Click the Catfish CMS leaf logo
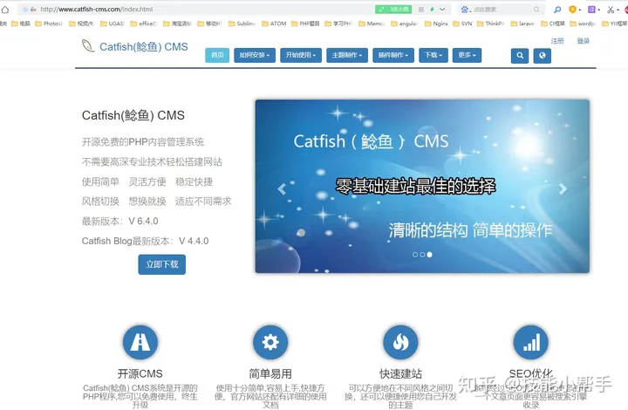 [88, 46]
